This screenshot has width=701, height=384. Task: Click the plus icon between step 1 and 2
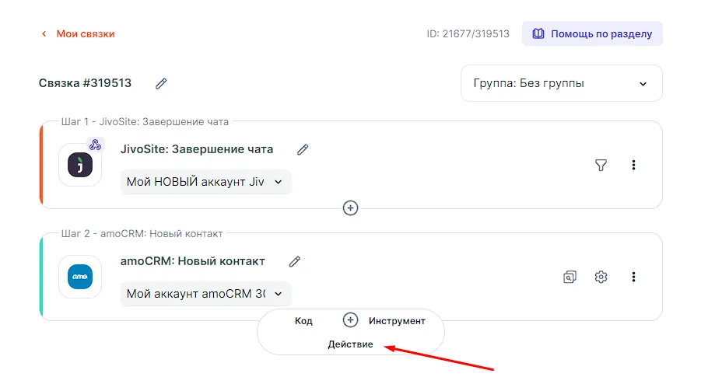[x=351, y=208]
